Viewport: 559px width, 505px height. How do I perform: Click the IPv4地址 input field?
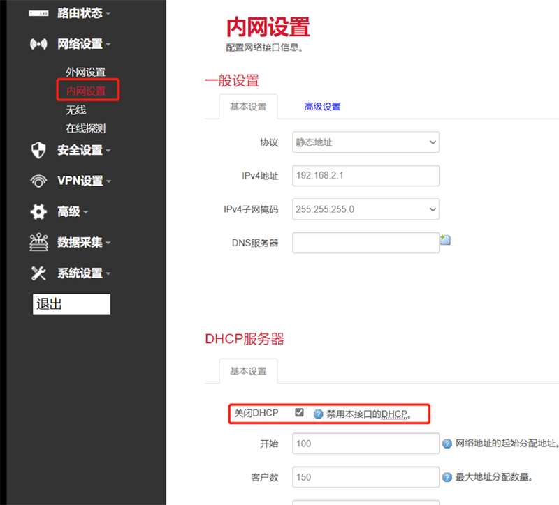click(365, 175)
